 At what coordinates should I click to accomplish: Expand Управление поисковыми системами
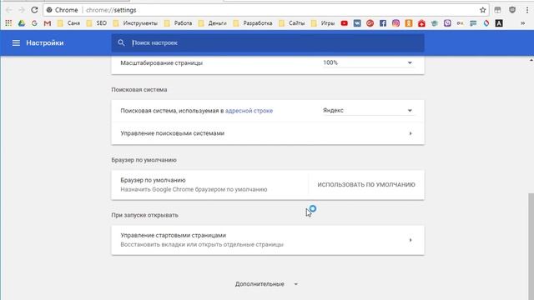point(268,133)
